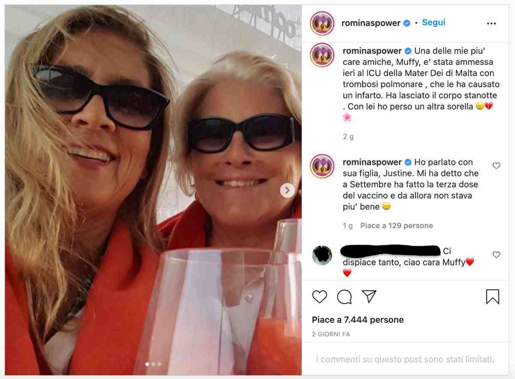Share post via the paper plane icon
Image resolution: width=515 pixels, height=379 pixels.
point(369,297)
